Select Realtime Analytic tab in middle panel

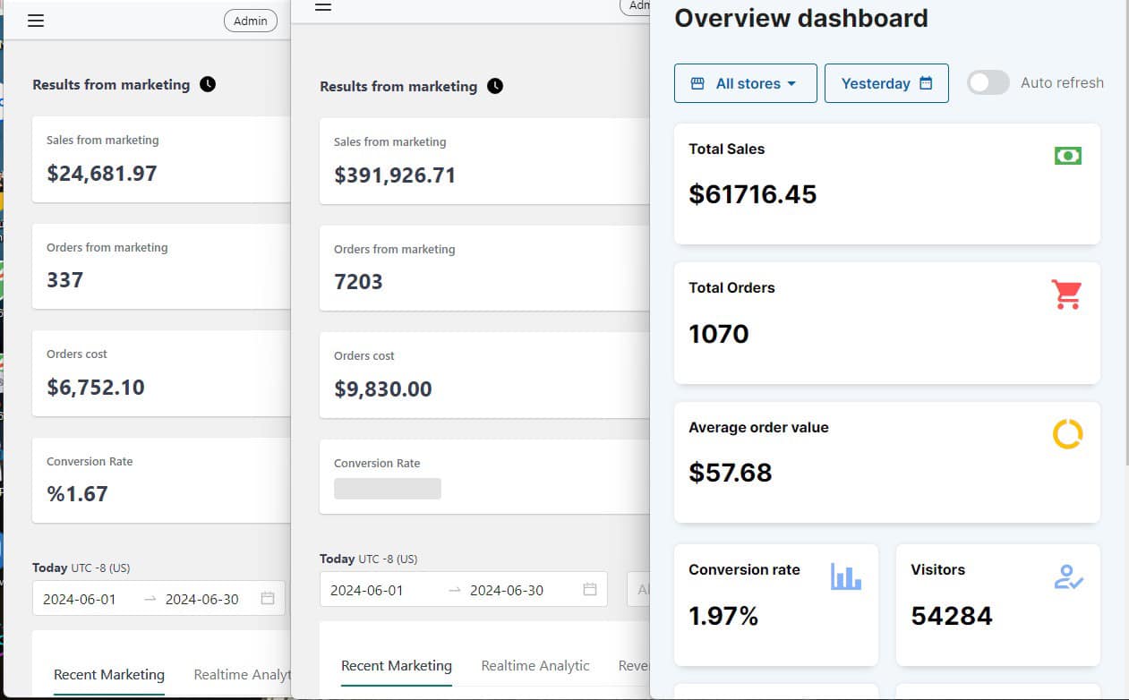(535, 666)
